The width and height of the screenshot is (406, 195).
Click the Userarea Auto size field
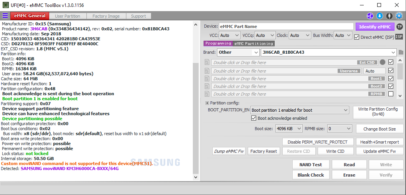coord(374,71)
